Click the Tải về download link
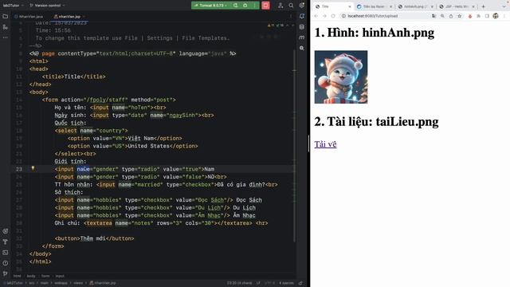The image size is (510, 287). pyautogui.click(x=325, y=143)
